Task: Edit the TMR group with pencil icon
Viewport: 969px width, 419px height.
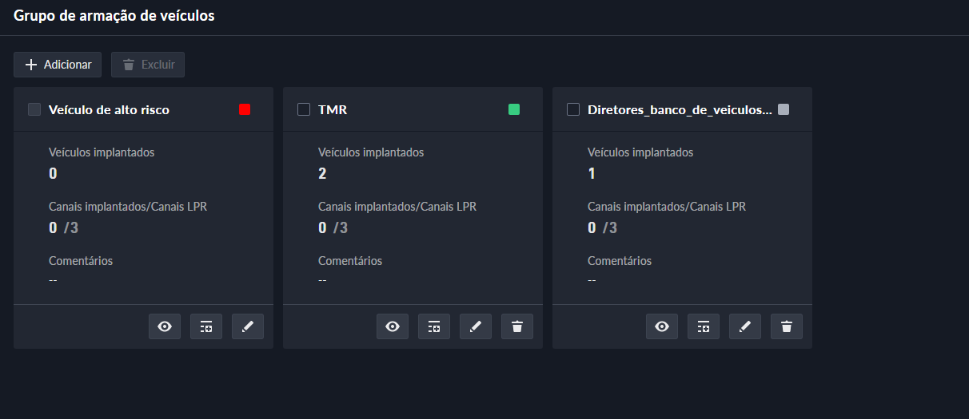Action: (x=476, y=326)
